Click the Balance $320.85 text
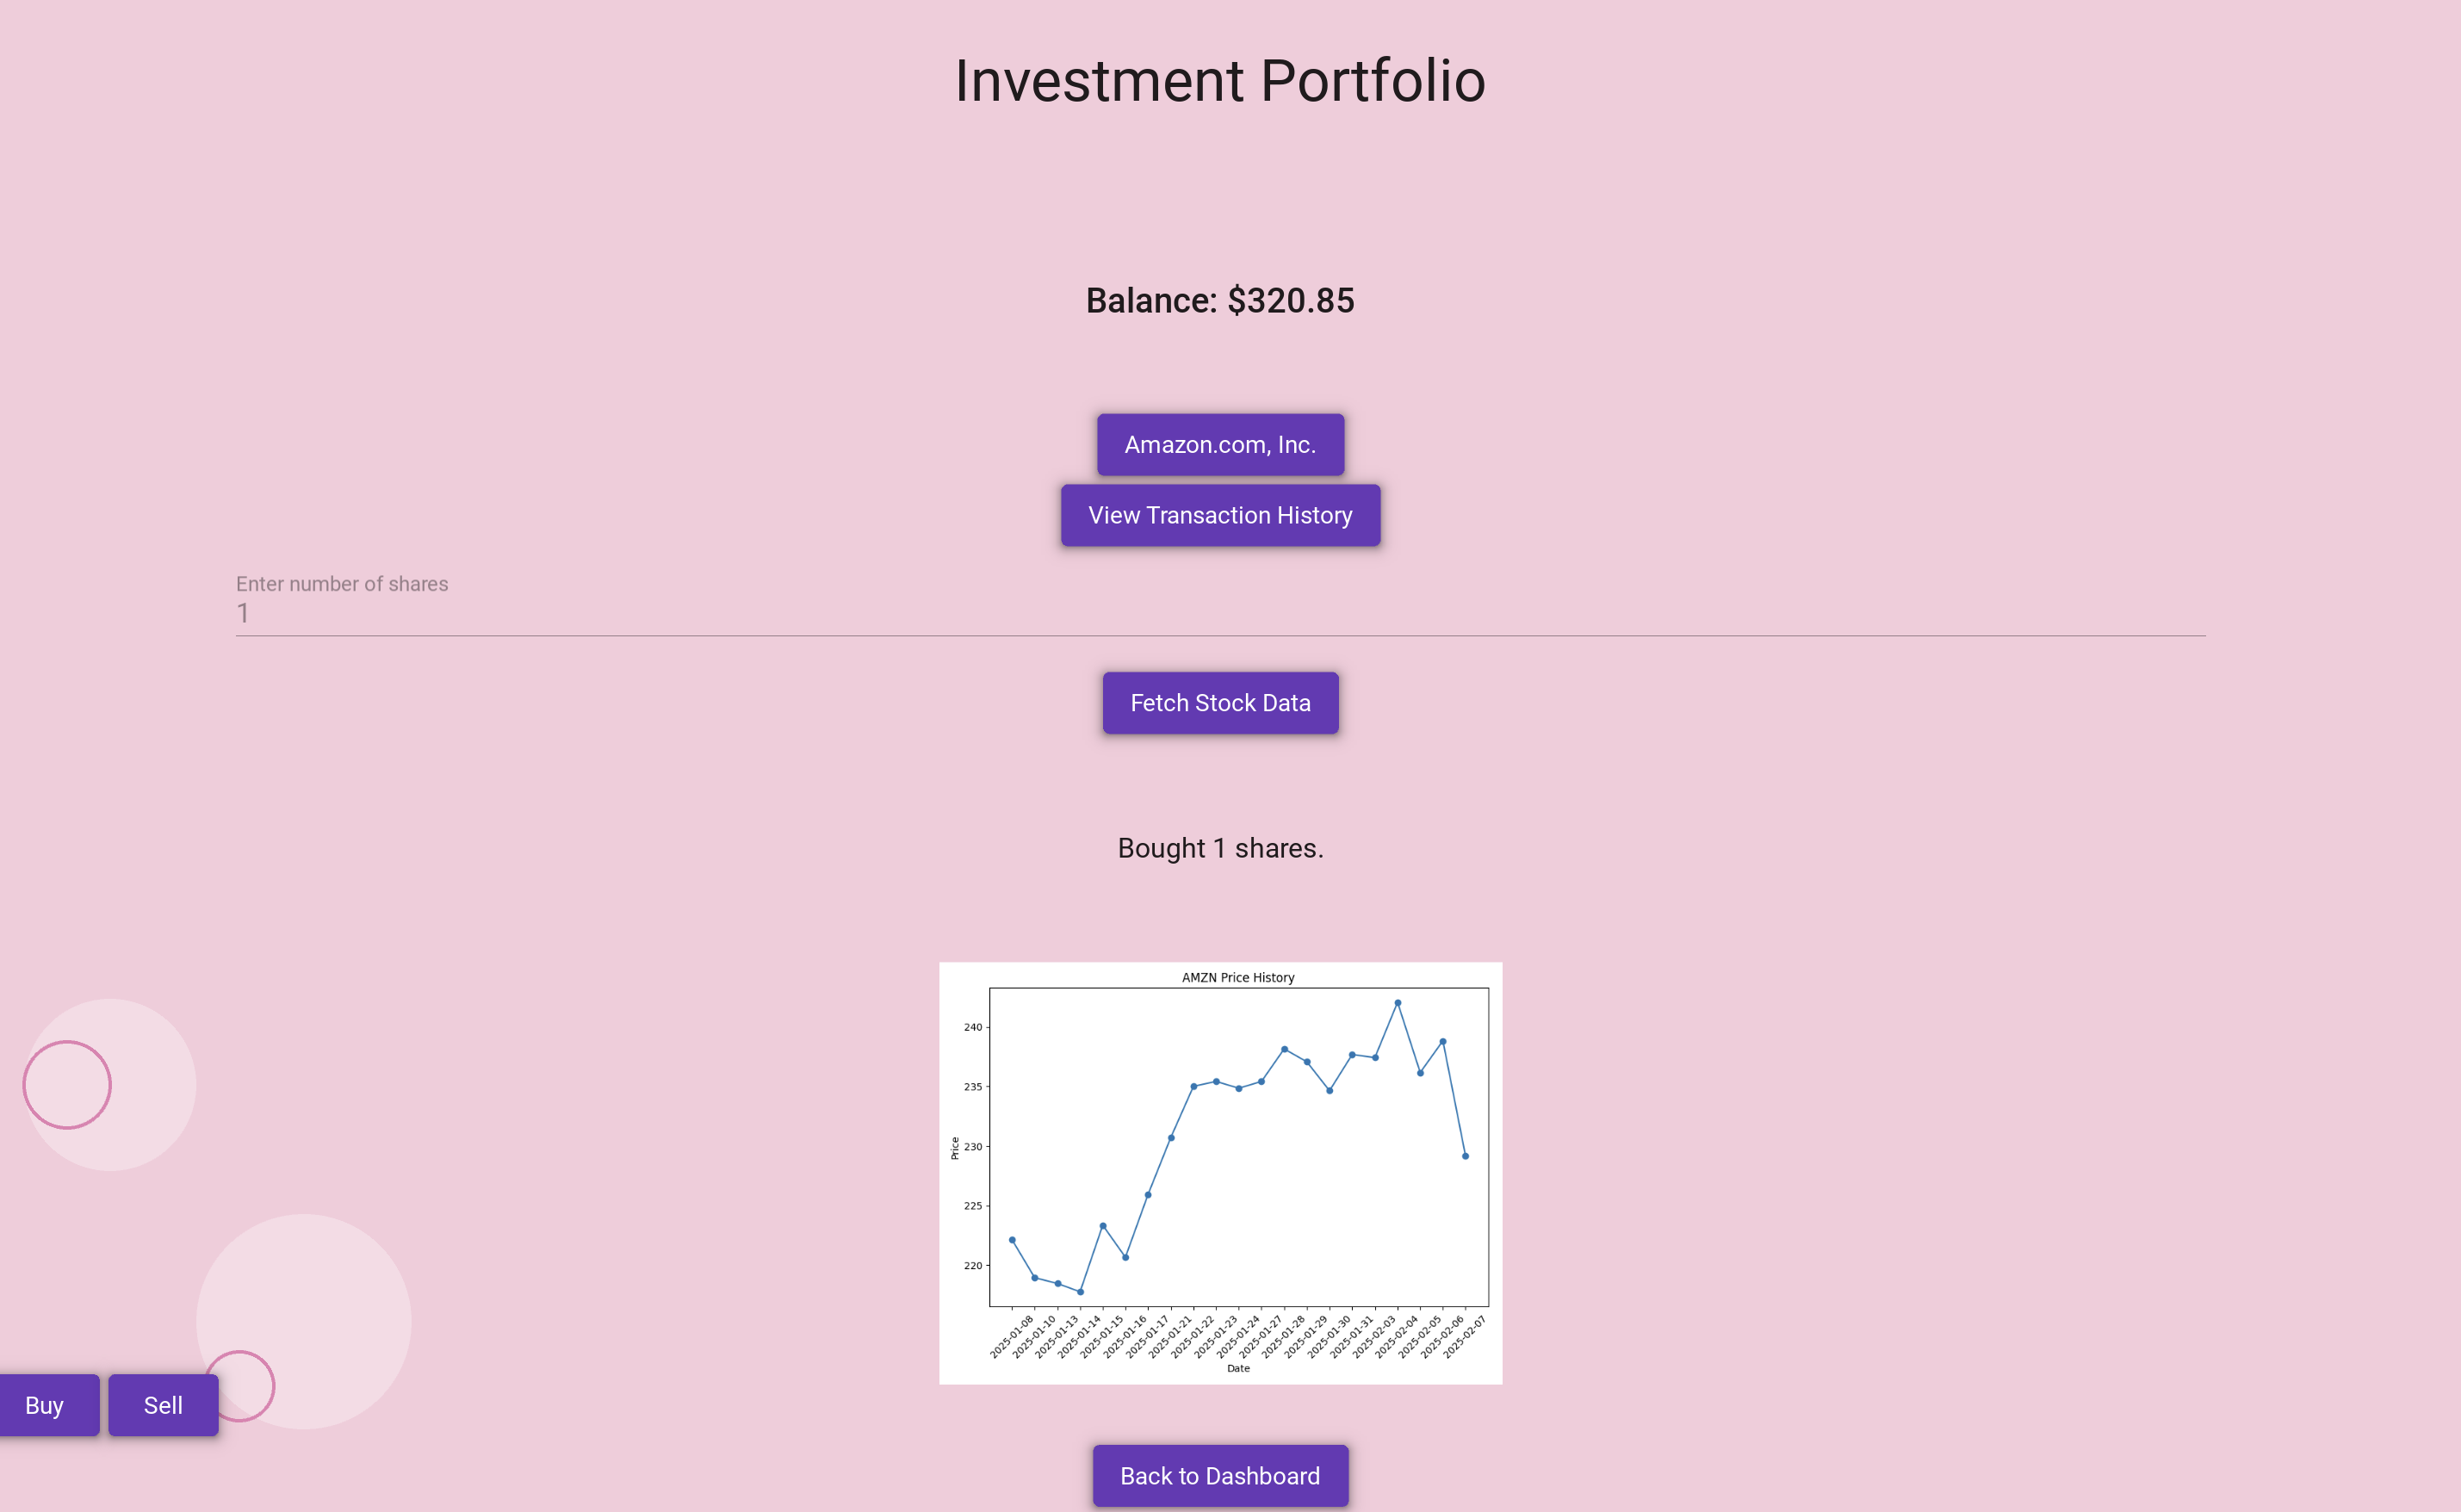Viewport: 2461px width, 1512px height. [x=1220, y=300]
